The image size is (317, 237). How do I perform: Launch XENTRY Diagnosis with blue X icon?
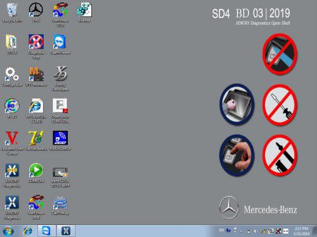[12, 207]
